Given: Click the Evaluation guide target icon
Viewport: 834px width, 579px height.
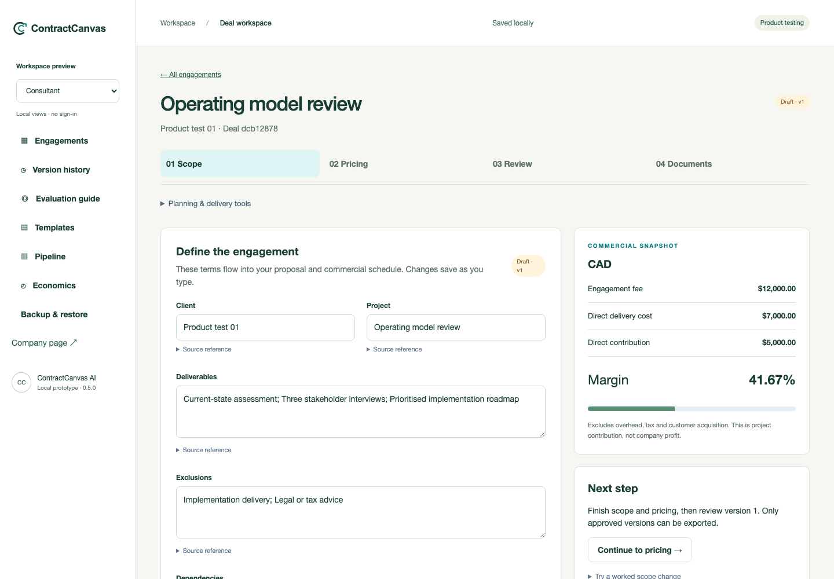Looking at the screenshot, I should pos(25,199).
